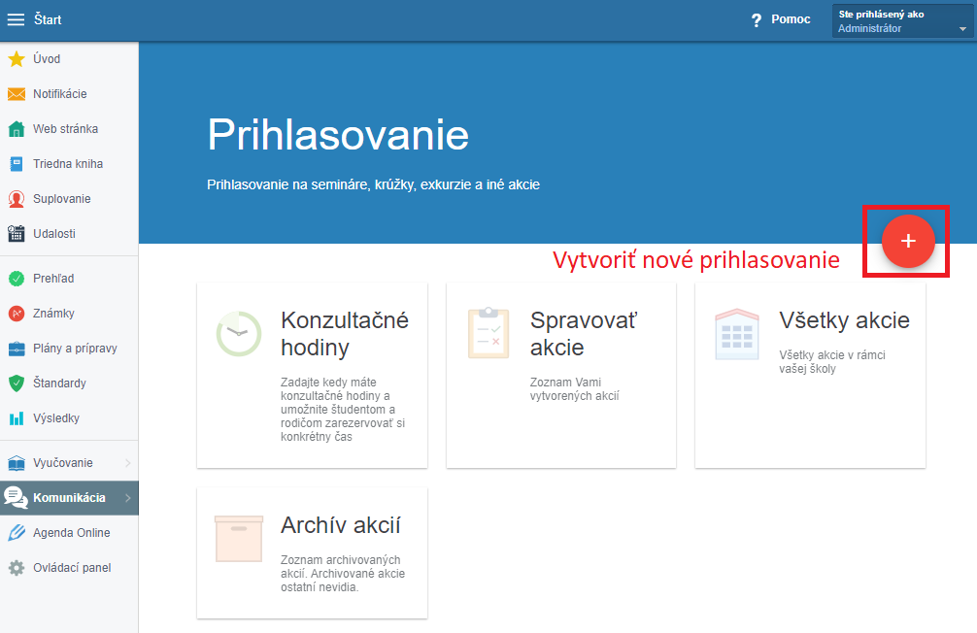Screen dimensions: 977x633
Task: Open the Konzultačné hodiny card
Action: [x=312, y=375]
